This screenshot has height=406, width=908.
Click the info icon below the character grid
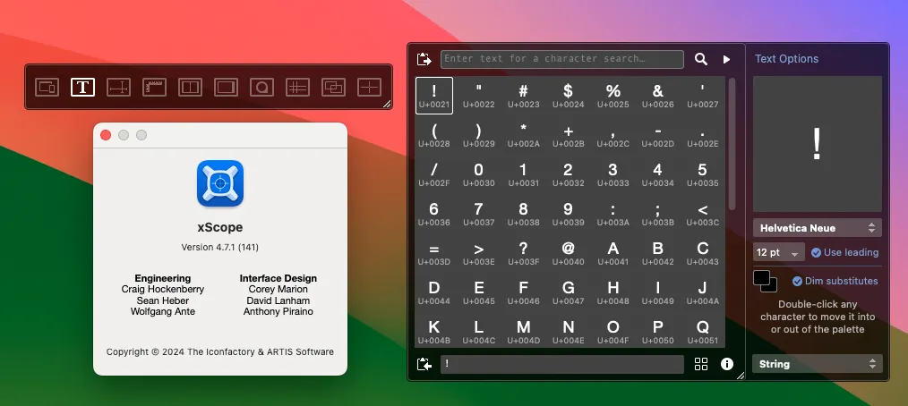tap(727, 364)
